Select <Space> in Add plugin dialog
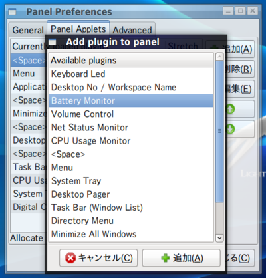The image size is (266, 278). (131, 154)
